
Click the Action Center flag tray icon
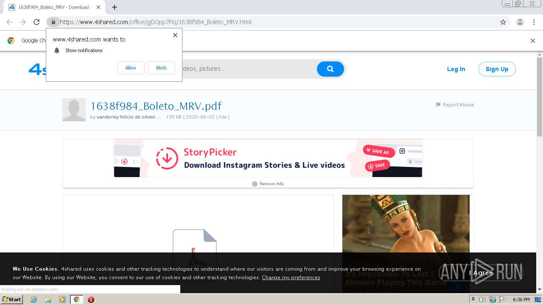pyautogui.click(x=503, y=299)
